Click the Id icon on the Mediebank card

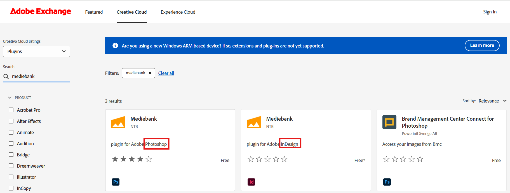[251, 182]
